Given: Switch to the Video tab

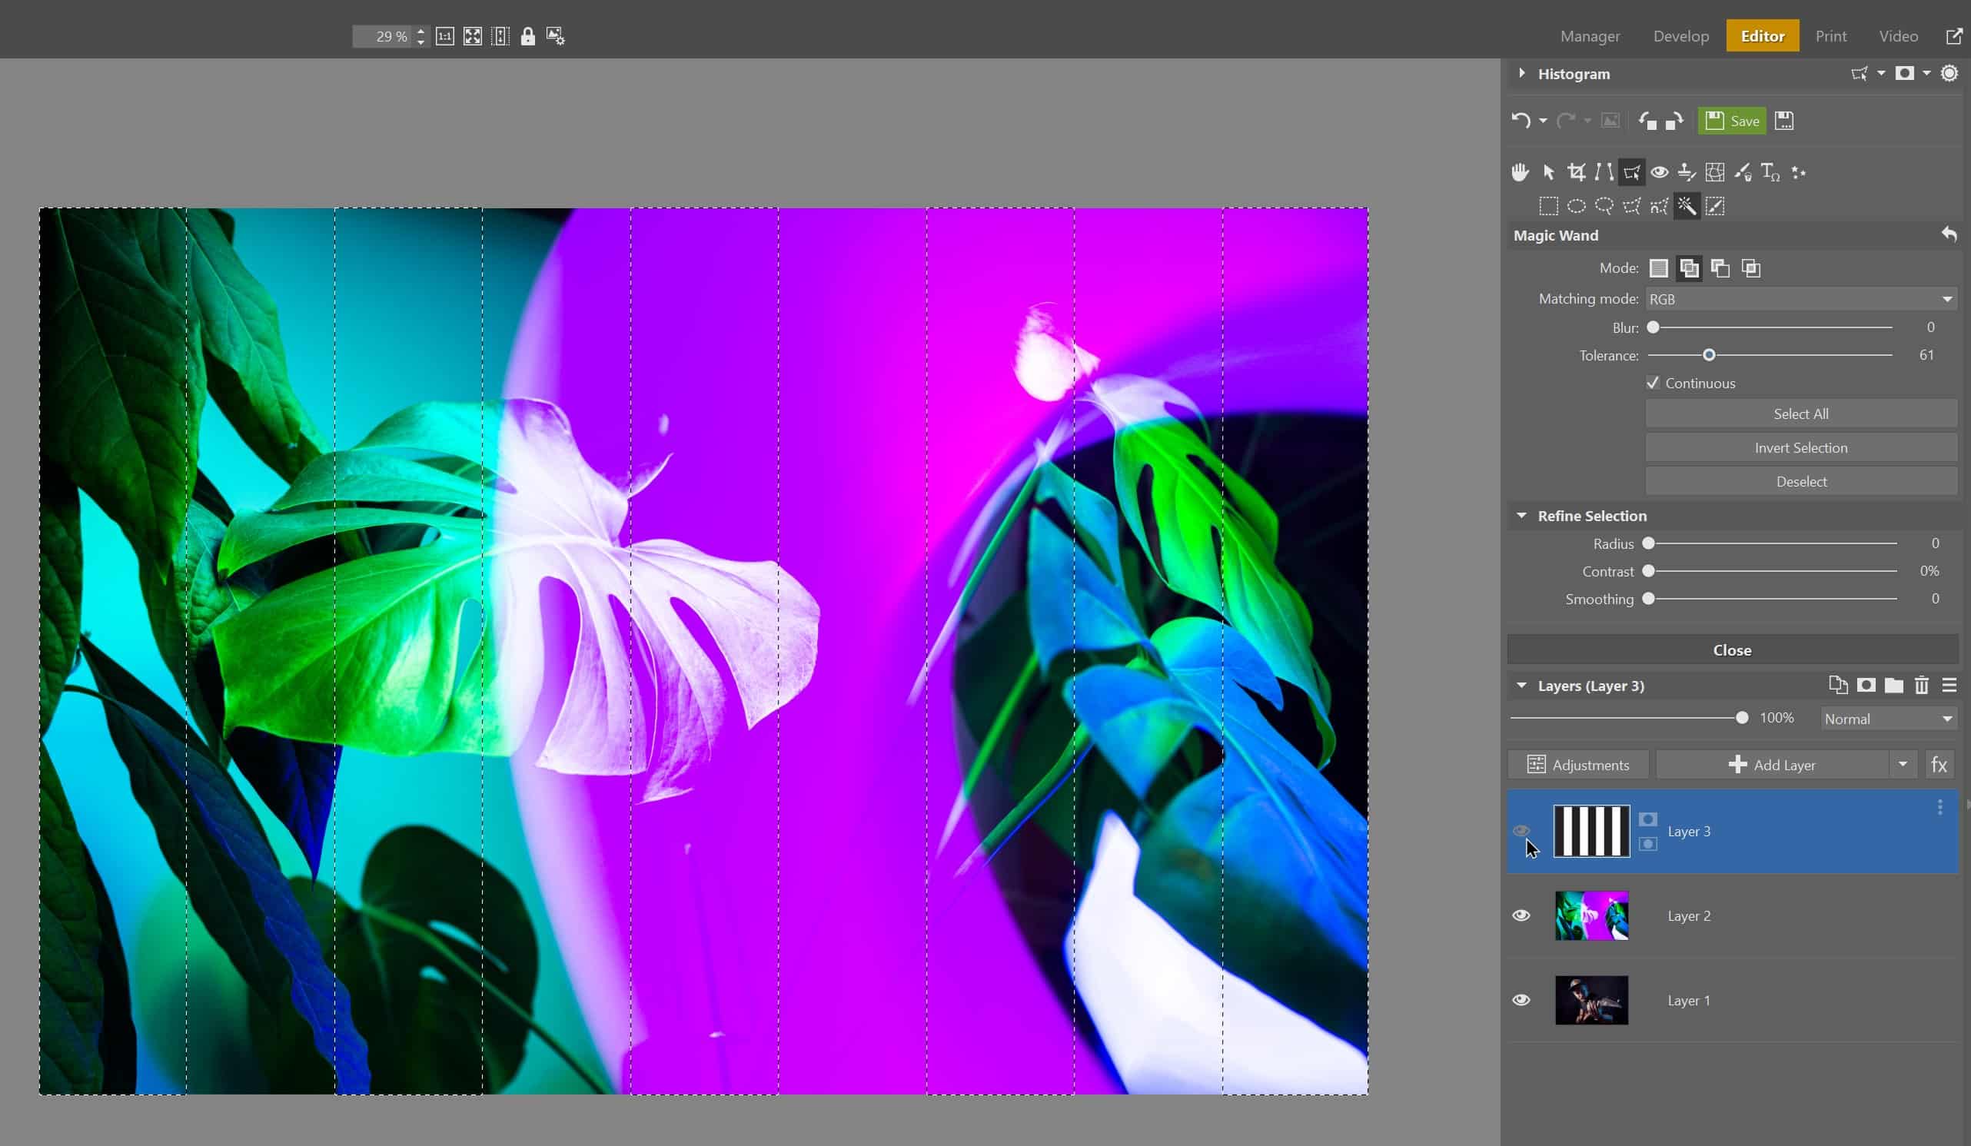Looking at the screenshot, I should coord(1898,36).
